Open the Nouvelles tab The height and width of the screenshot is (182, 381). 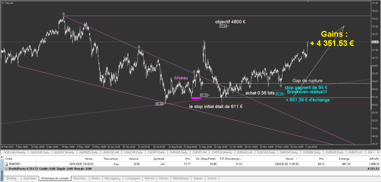tap(80, 178)
